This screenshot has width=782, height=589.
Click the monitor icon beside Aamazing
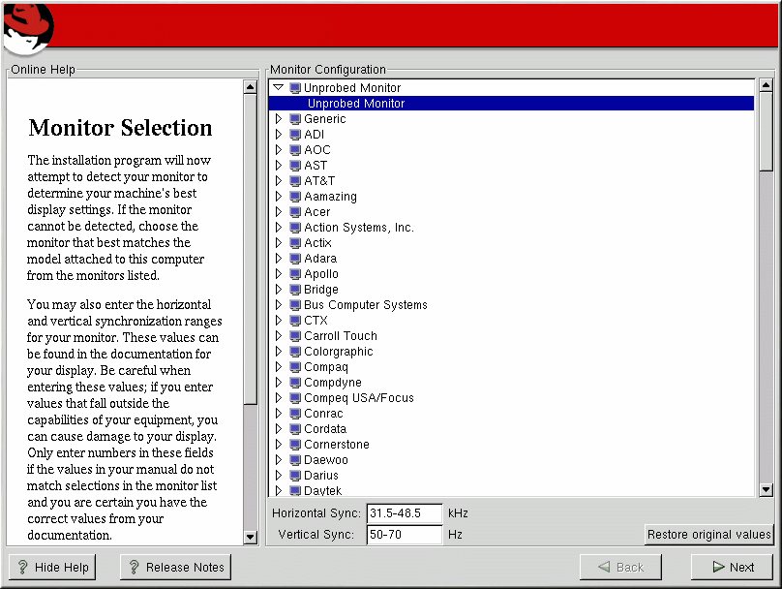click(x=295, y=197)
